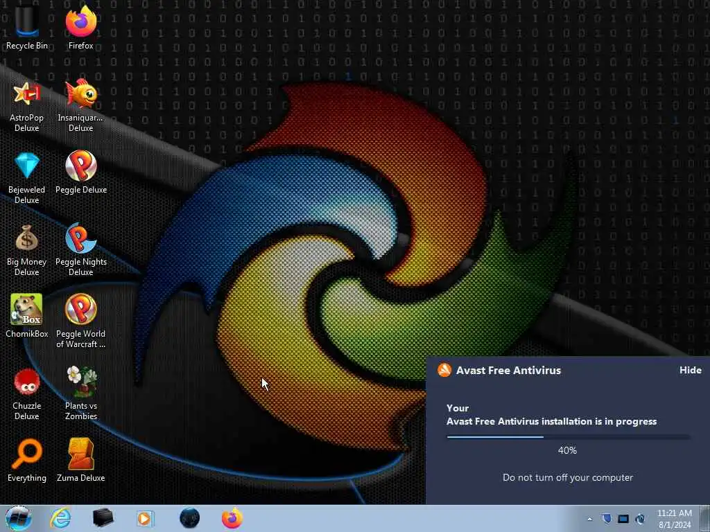
Task: Hide the Avast installation popup
Action: (x=690, y=370)
